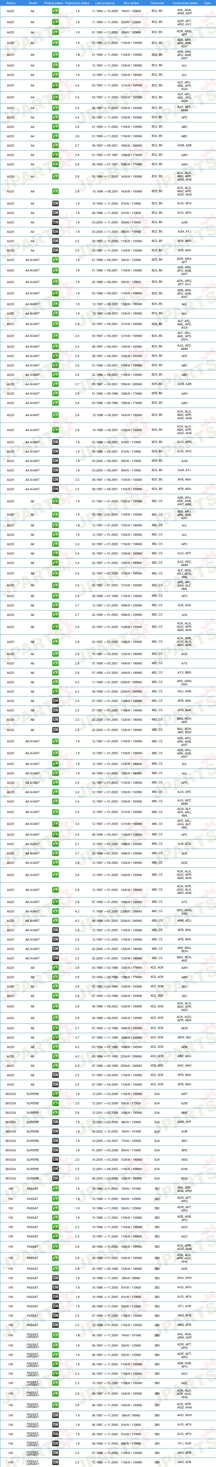The height and width of the screenshot is (1467, 216).
Task: Click the Model column header
Action: point(33,3)
